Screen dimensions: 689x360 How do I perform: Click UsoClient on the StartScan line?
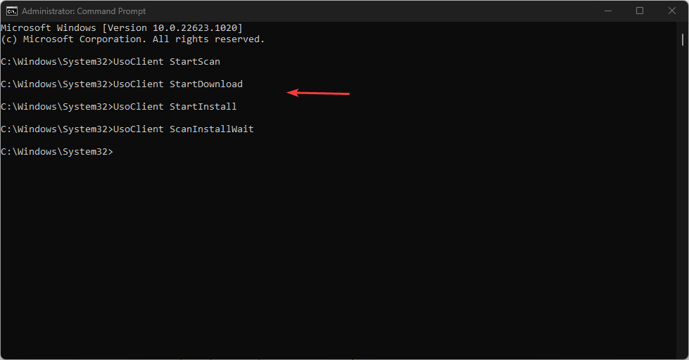click(139, 61)
